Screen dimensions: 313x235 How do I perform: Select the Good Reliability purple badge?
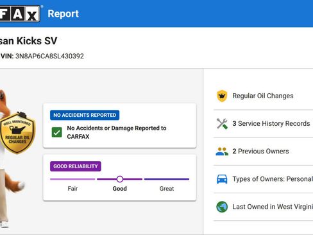76,166
